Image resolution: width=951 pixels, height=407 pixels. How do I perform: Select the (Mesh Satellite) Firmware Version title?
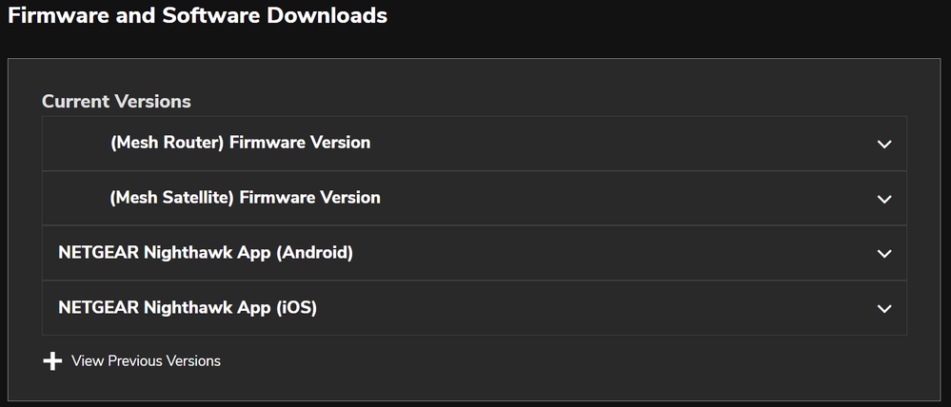coord(245,198)
